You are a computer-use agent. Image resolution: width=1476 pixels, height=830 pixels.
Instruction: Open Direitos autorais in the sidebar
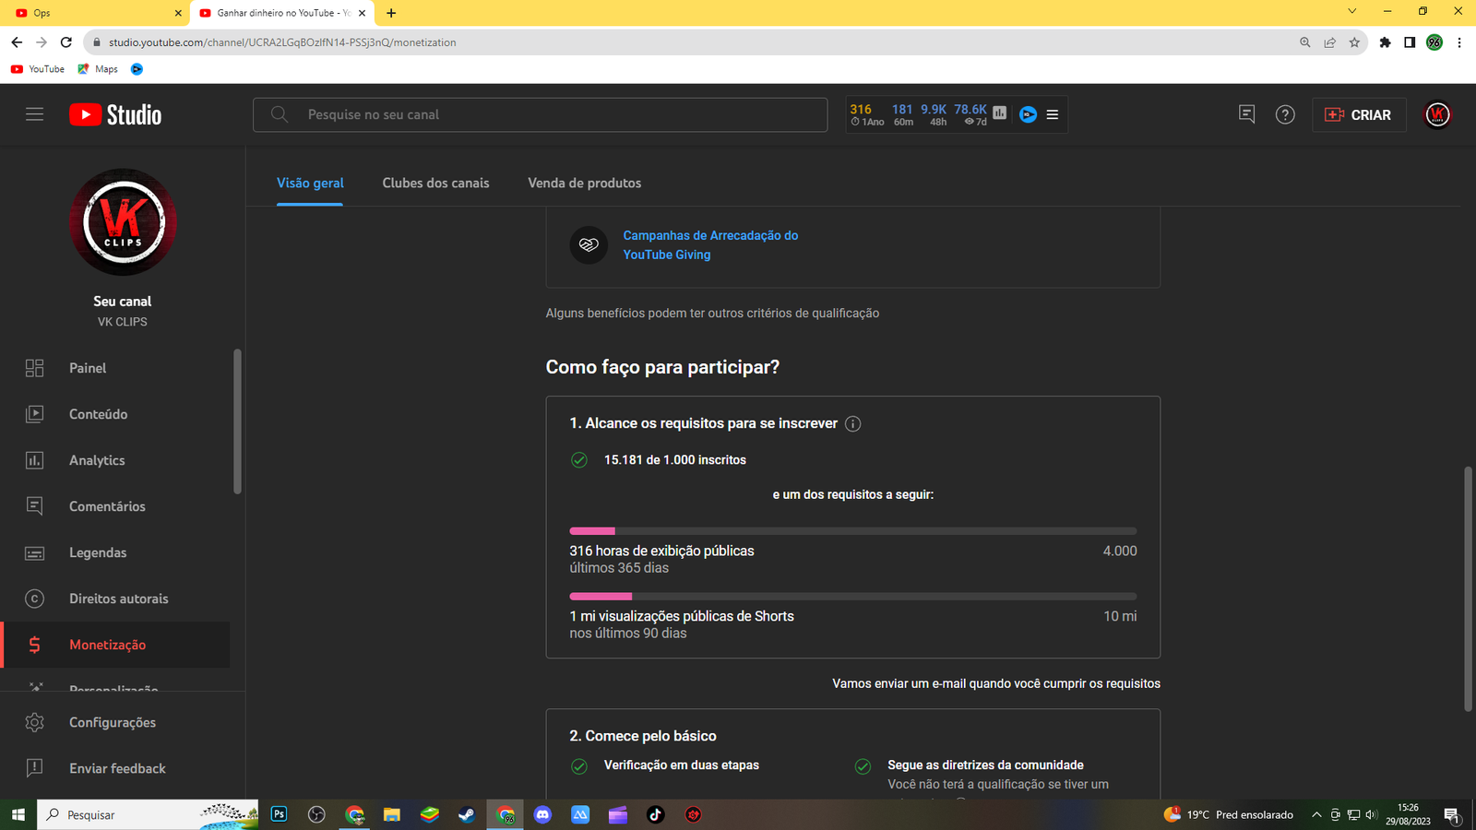click(x=117, y=599)
